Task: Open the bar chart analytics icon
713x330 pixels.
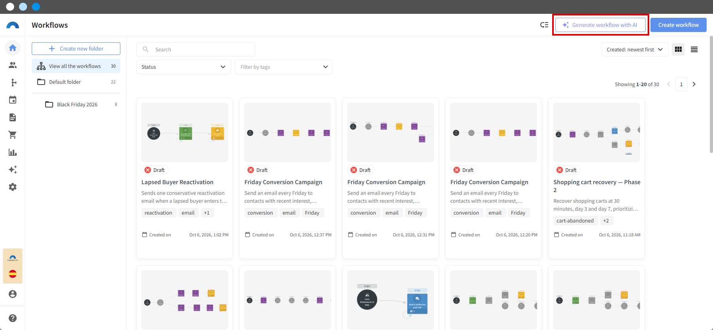Action: pyautogui.click(x=13, y=152)
